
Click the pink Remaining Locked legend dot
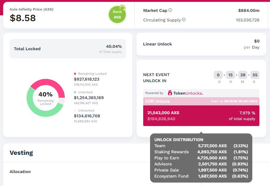tap(75, 74)
